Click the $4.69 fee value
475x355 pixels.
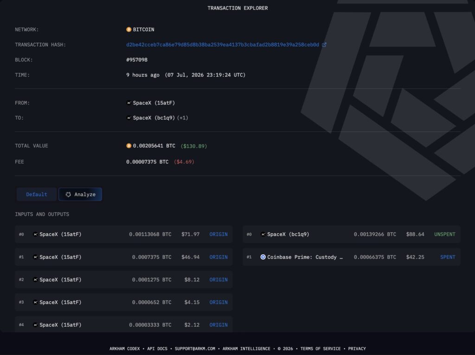(184, 162)
